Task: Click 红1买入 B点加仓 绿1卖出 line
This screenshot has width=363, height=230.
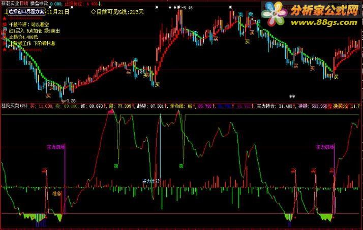Action: pos(35,31)
